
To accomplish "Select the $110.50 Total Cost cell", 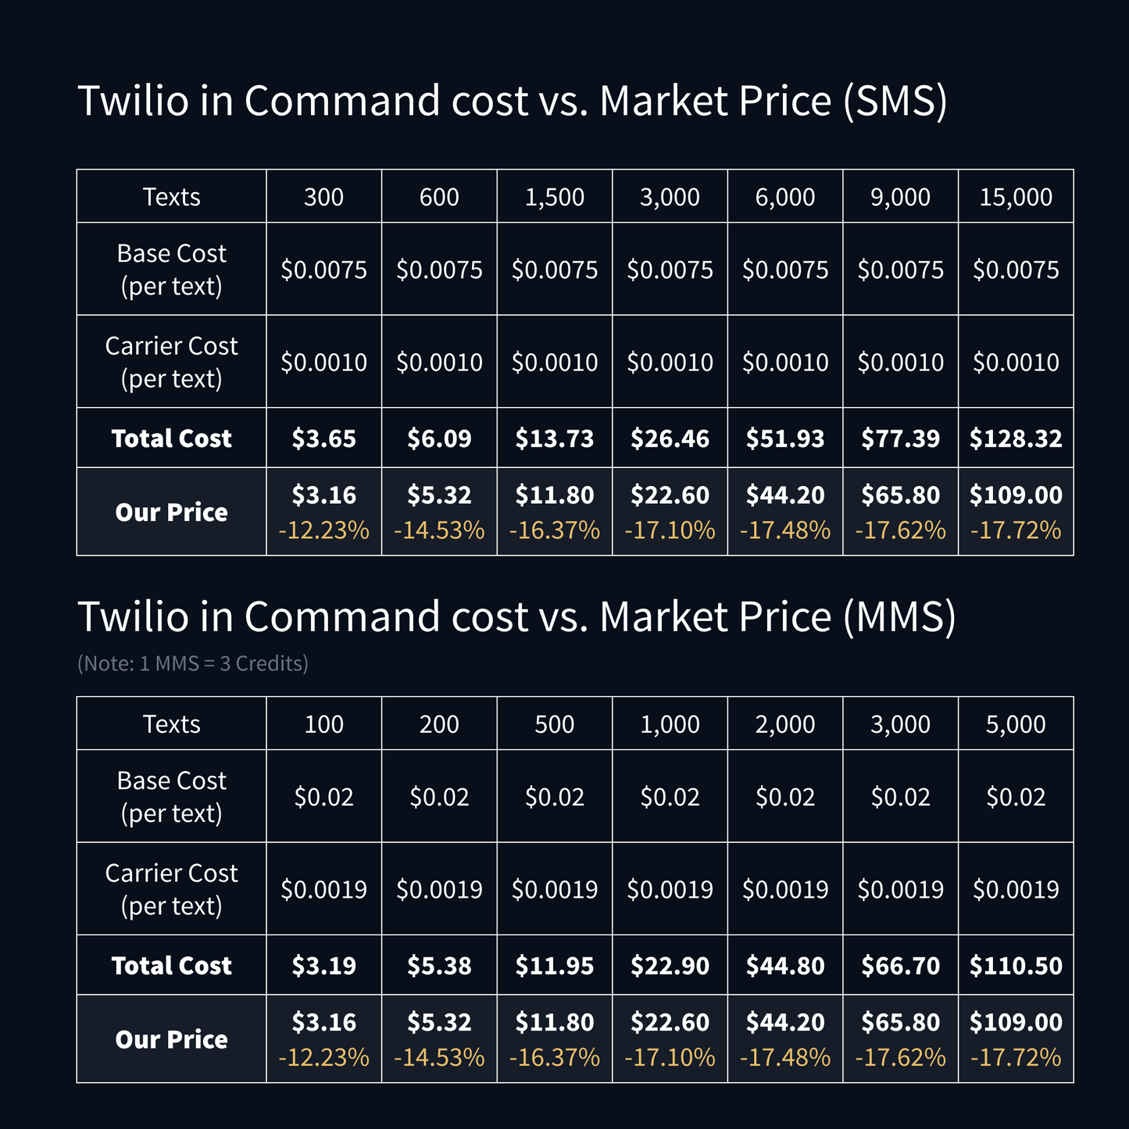I will point(1016,966).
